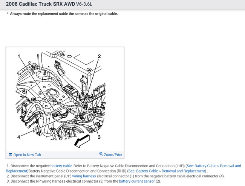Click the magnifier icon beside Zoom/Print
Image resolution: width=245 pixels, height=186 pixels.
pyautogui.click(x=101, y=154)
